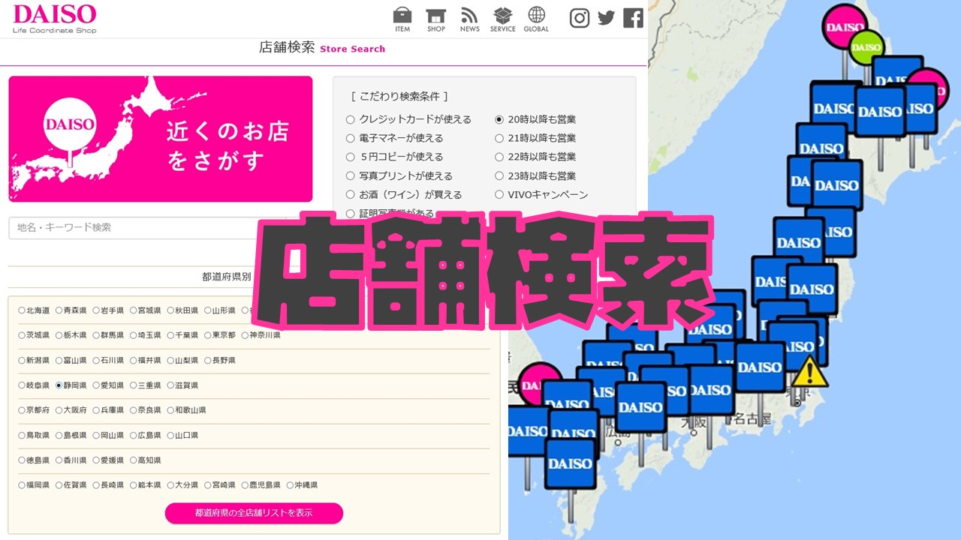Open the SERVICE box icon
Viewport: 961px width, 540px height.
502,19
